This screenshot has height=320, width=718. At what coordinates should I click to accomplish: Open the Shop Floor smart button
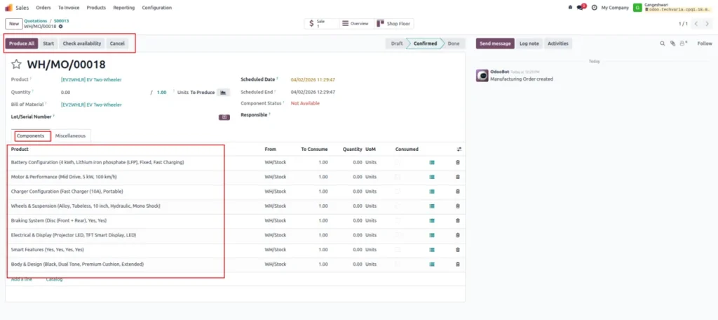coord(394,23)
